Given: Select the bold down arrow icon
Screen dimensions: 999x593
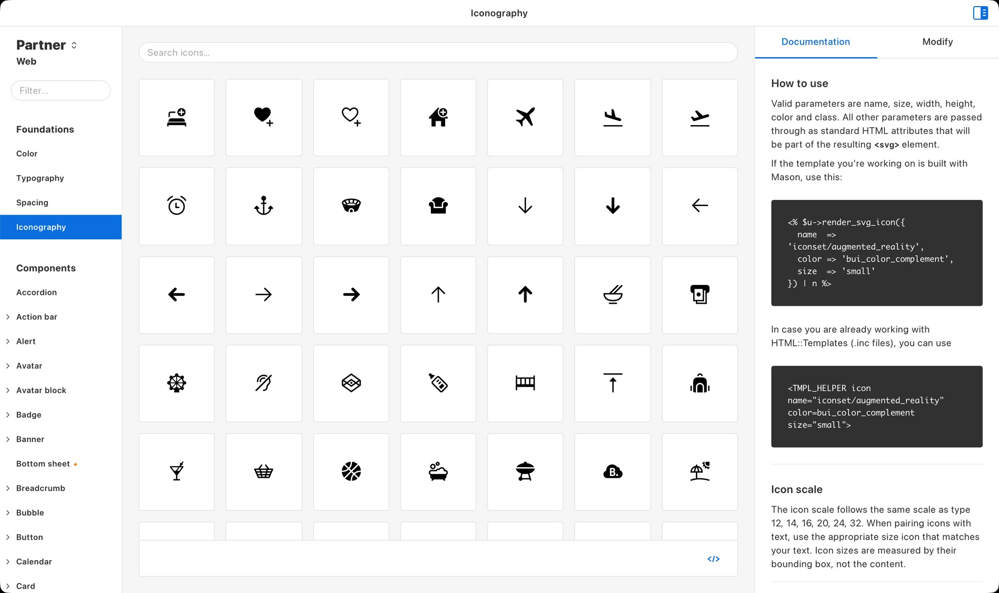Looking at the screenshot, I should pyautogui.click(x=613, y=206).
